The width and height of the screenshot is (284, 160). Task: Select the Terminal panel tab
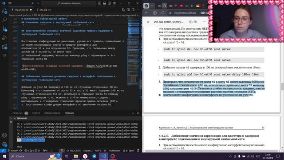(x=69, y=113)
